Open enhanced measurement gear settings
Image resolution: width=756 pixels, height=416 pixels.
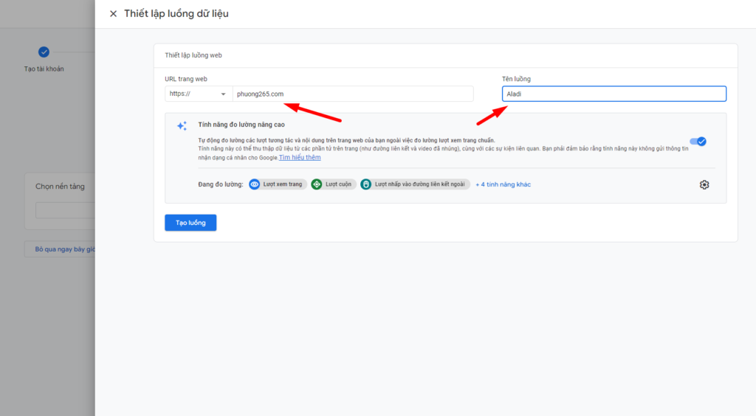[704, 184]
